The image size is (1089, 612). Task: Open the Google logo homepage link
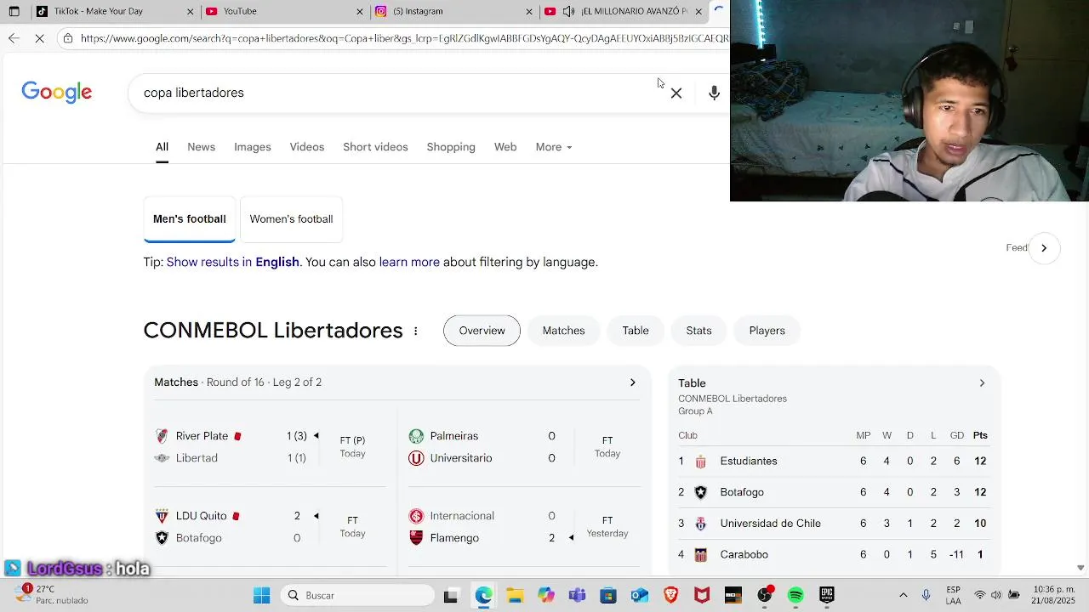tap(57, 93)
